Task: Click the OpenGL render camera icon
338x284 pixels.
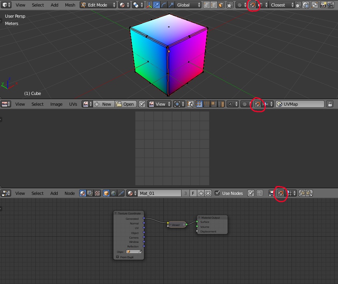Action: 323,5
